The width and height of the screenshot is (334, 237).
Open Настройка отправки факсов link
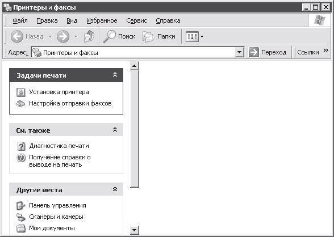pos(70,104)
